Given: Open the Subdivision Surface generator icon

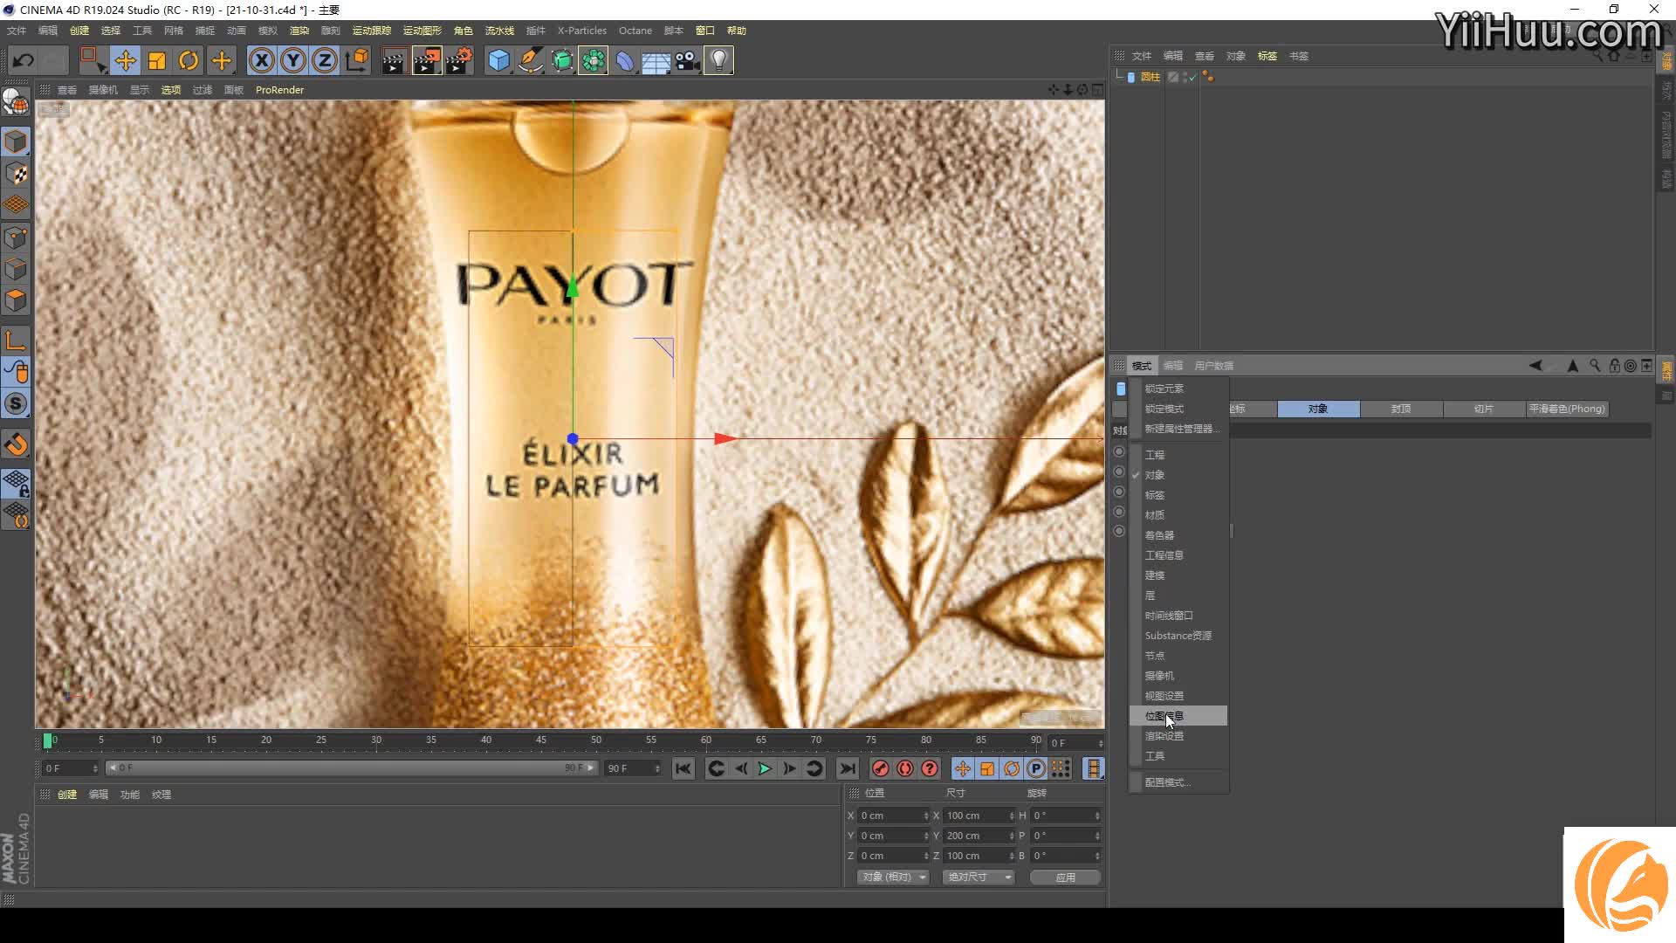Looking at the screenshot, I should 562,60.
